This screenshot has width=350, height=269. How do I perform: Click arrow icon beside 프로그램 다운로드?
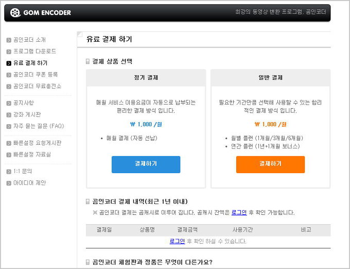pos(9,52)
